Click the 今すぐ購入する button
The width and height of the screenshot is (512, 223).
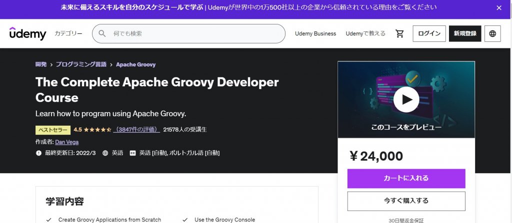click(x=406, y=201)
